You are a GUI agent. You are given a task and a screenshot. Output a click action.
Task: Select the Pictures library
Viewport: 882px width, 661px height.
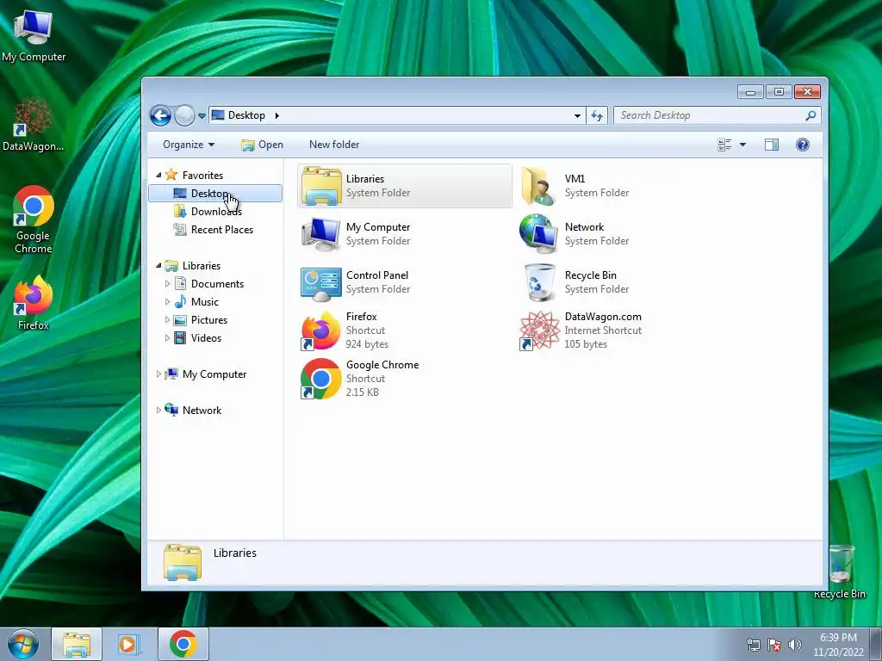click(x=208, y=320)
